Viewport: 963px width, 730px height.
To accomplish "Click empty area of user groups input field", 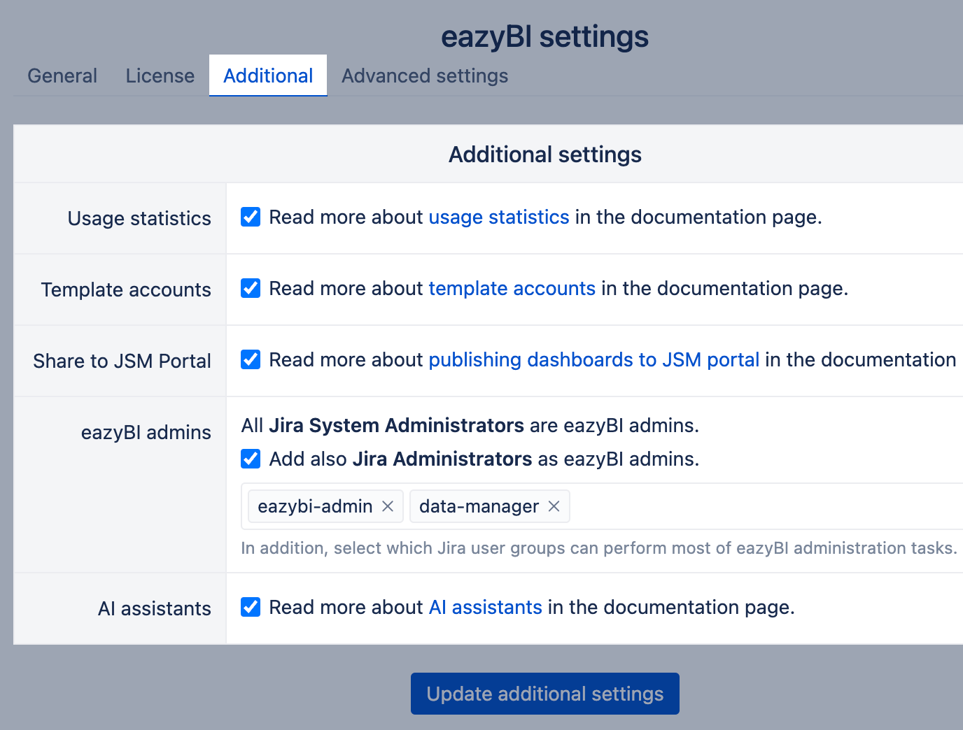I will tap(763, 506).
